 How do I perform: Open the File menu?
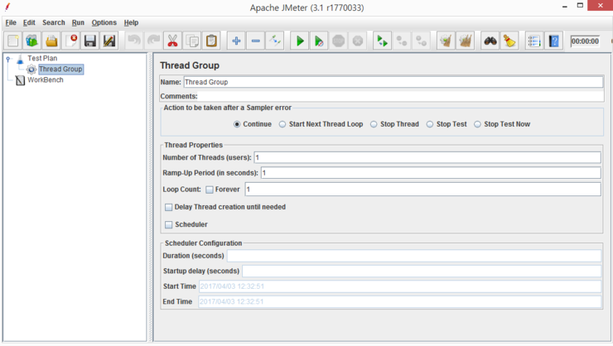click(11, 22)
